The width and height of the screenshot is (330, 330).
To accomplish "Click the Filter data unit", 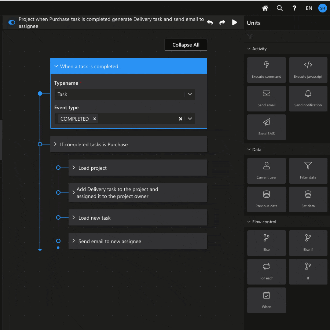I will 308,170.
